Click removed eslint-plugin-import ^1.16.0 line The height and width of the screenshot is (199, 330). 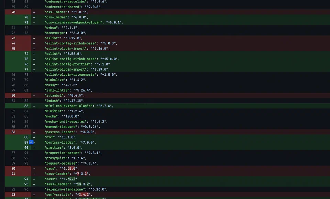pos(167,49)
